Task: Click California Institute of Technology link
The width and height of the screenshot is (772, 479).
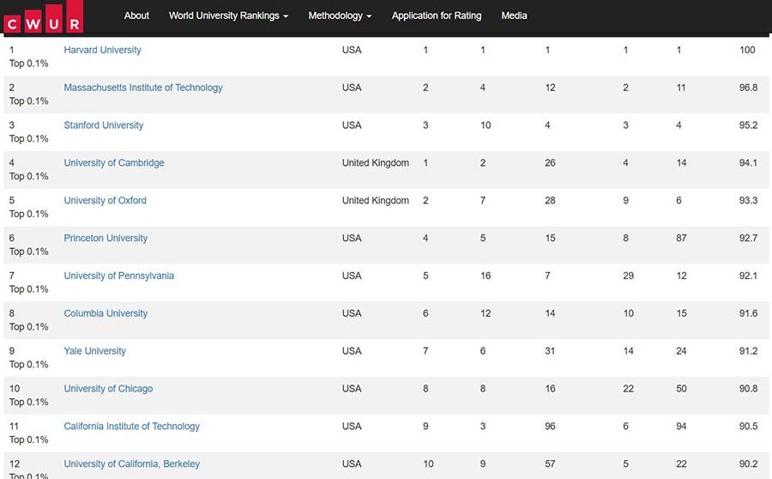Action: (x=131, y=427)
